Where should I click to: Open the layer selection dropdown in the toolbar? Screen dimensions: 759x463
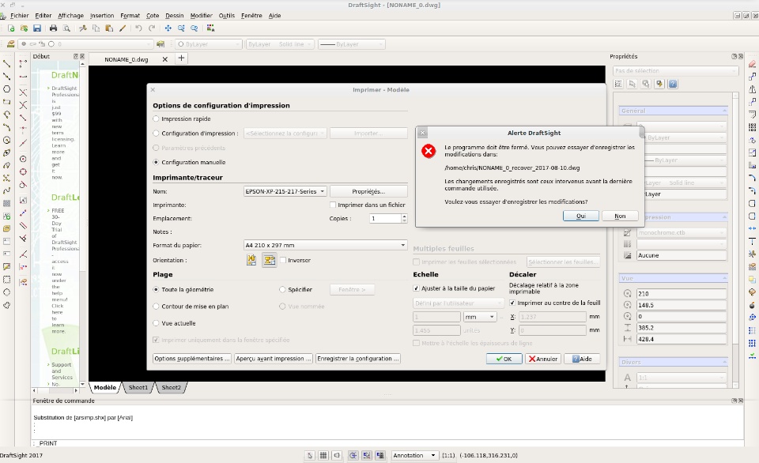point(85,44)
